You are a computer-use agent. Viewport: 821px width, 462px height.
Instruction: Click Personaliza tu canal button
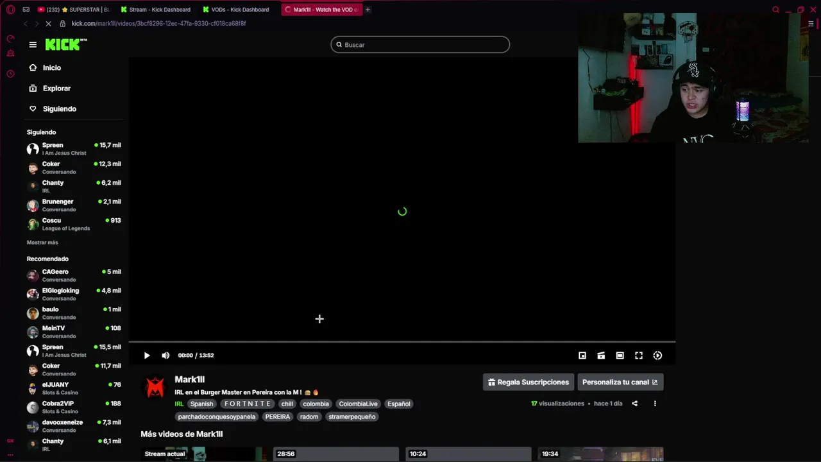click(620, 382)
